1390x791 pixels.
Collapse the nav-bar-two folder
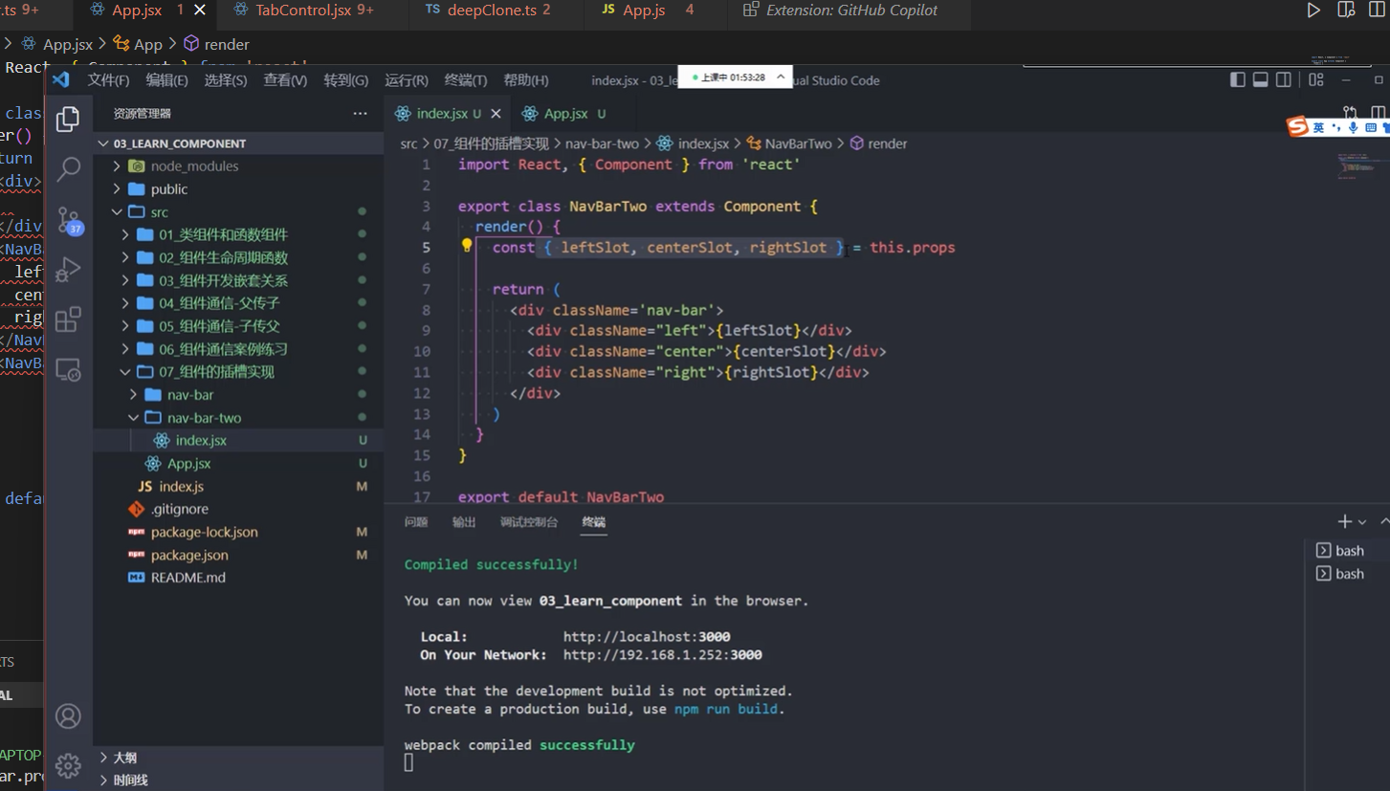[x=204, y=418]
